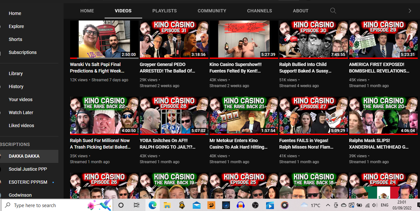Screen dimensions: 420x211
Task: Click the 'AMERICA FIRST EXPOSED!' video title
Action: [x=379, y=68]
